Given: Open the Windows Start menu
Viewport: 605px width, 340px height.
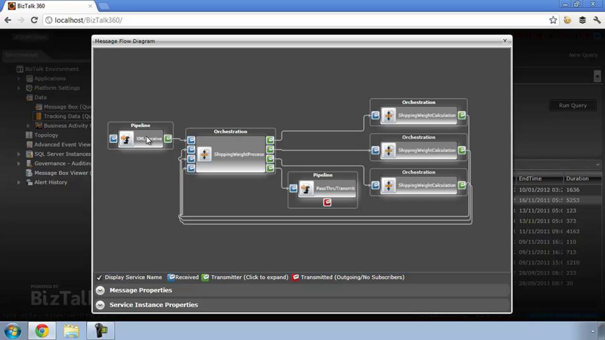Looking at the screenshot, I should point(13,331).
